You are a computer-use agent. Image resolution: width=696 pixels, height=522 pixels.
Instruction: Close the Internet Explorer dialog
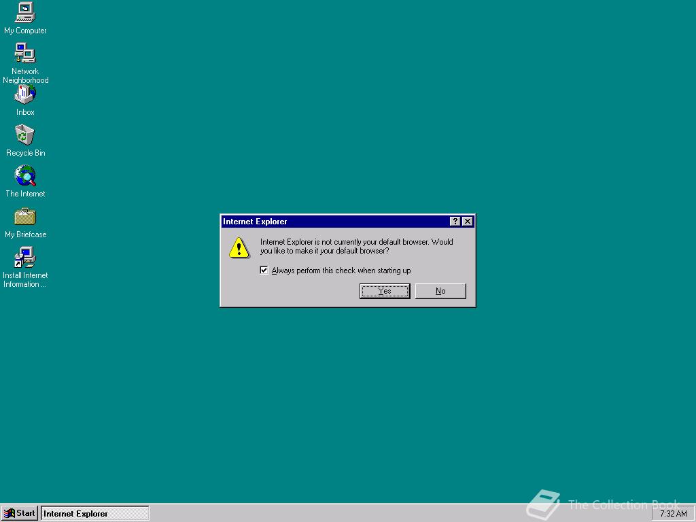468,222
